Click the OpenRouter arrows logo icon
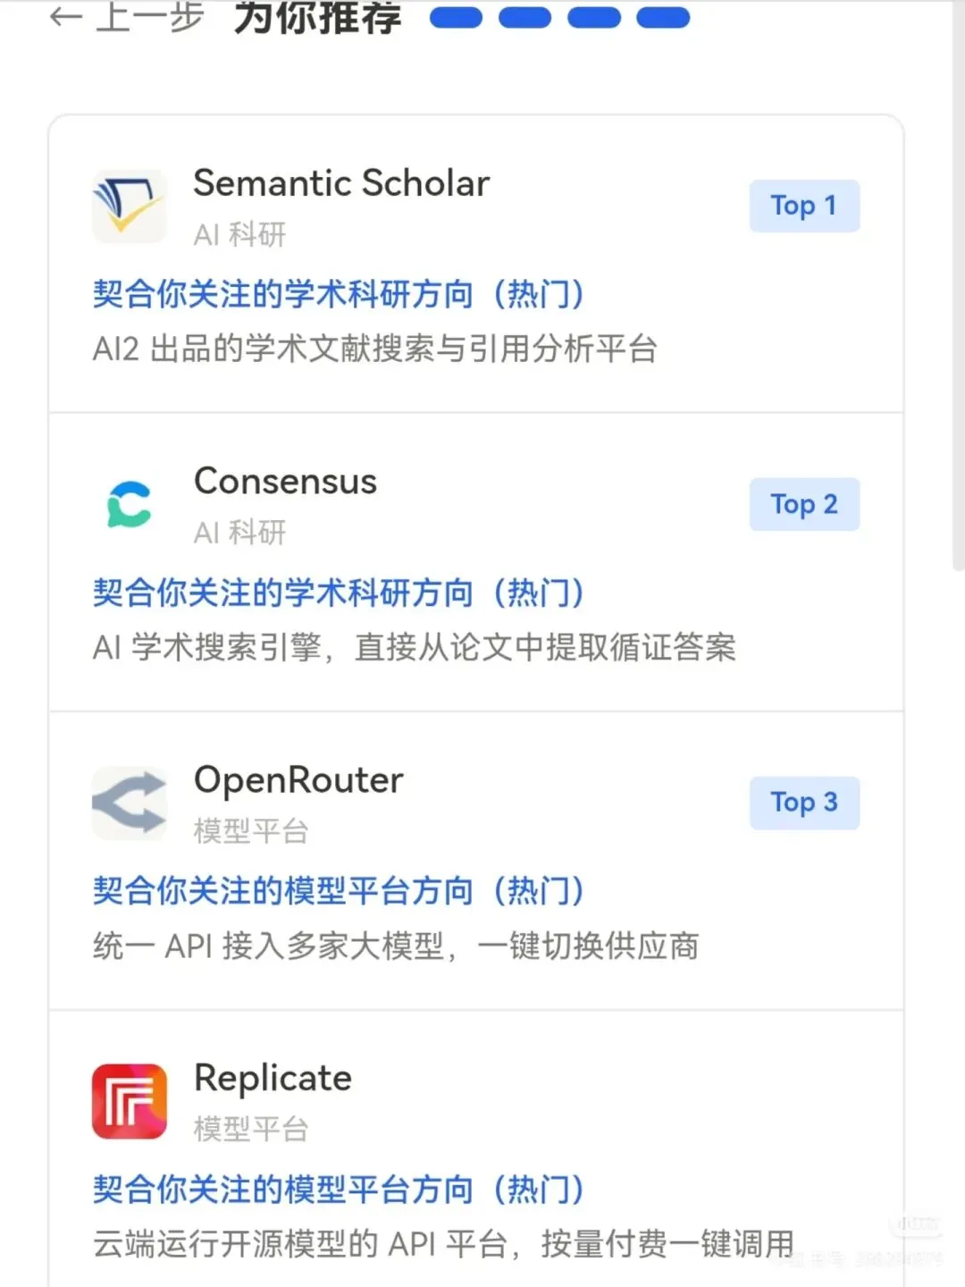This screenshot has width=965, height=1287. 129,803
